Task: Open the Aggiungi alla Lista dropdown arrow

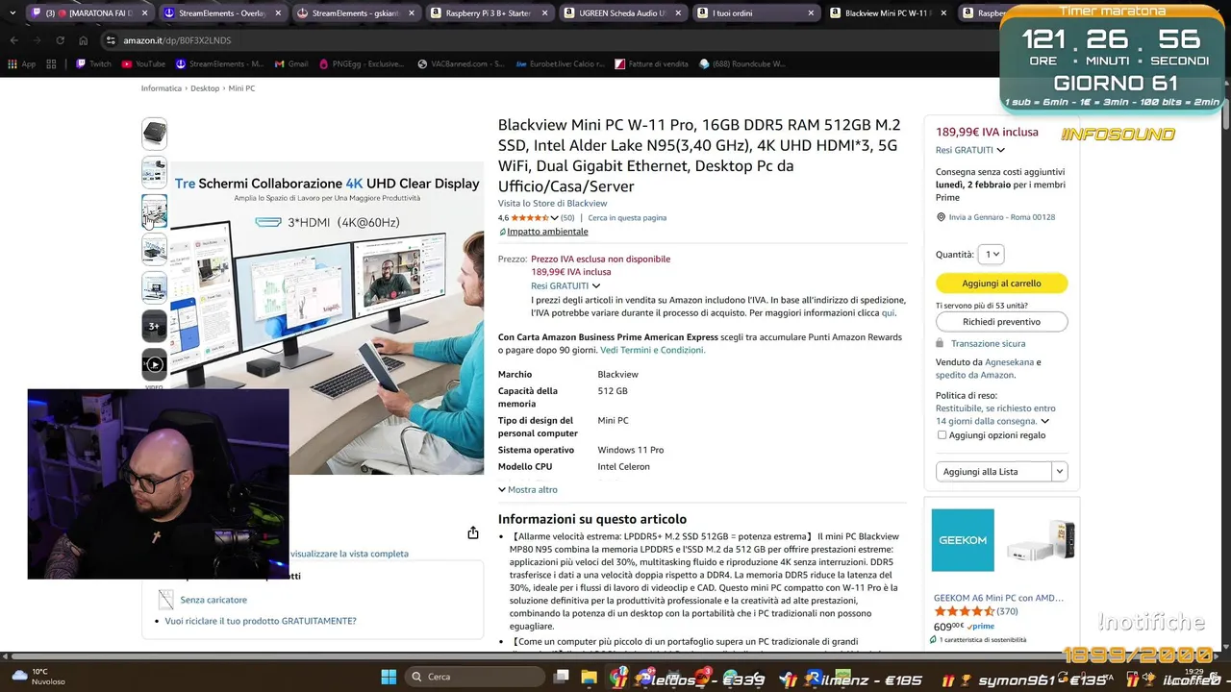Action: tap(1059, 472)
